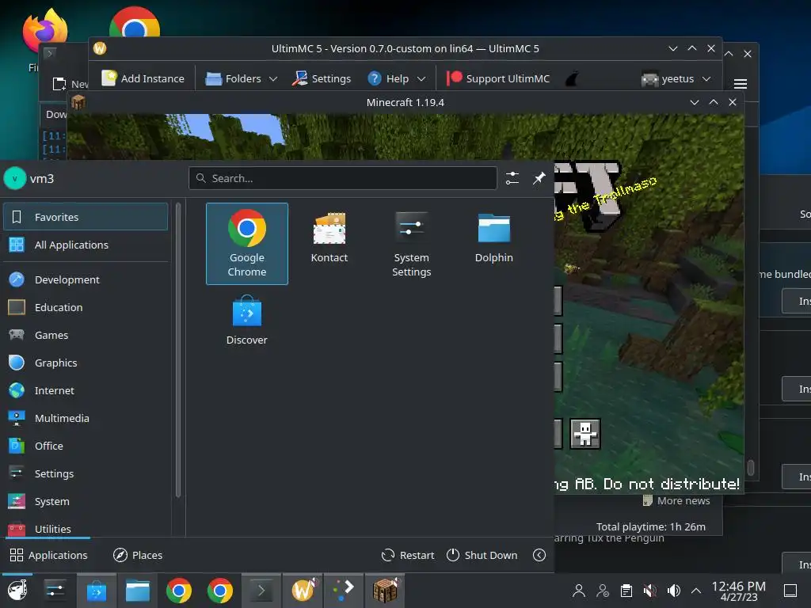Screen dimensions: 811x608
Task: Open volume tray icon
Action: coord(673,591)
